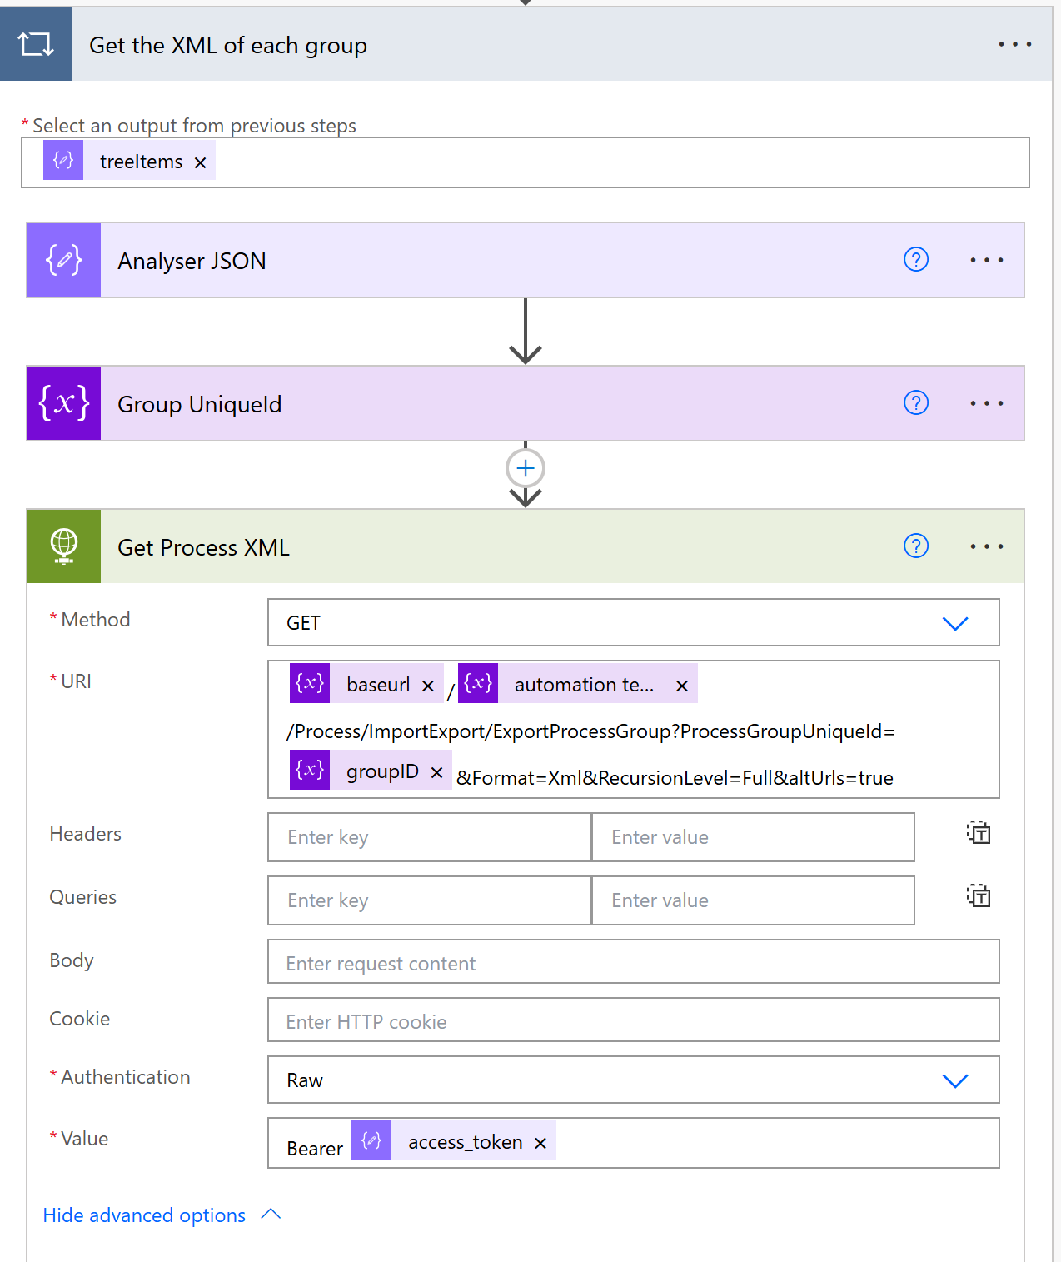Remove the groupID token from URI
This screenshot has height=1262, width=1061.
tap(436, 772)
